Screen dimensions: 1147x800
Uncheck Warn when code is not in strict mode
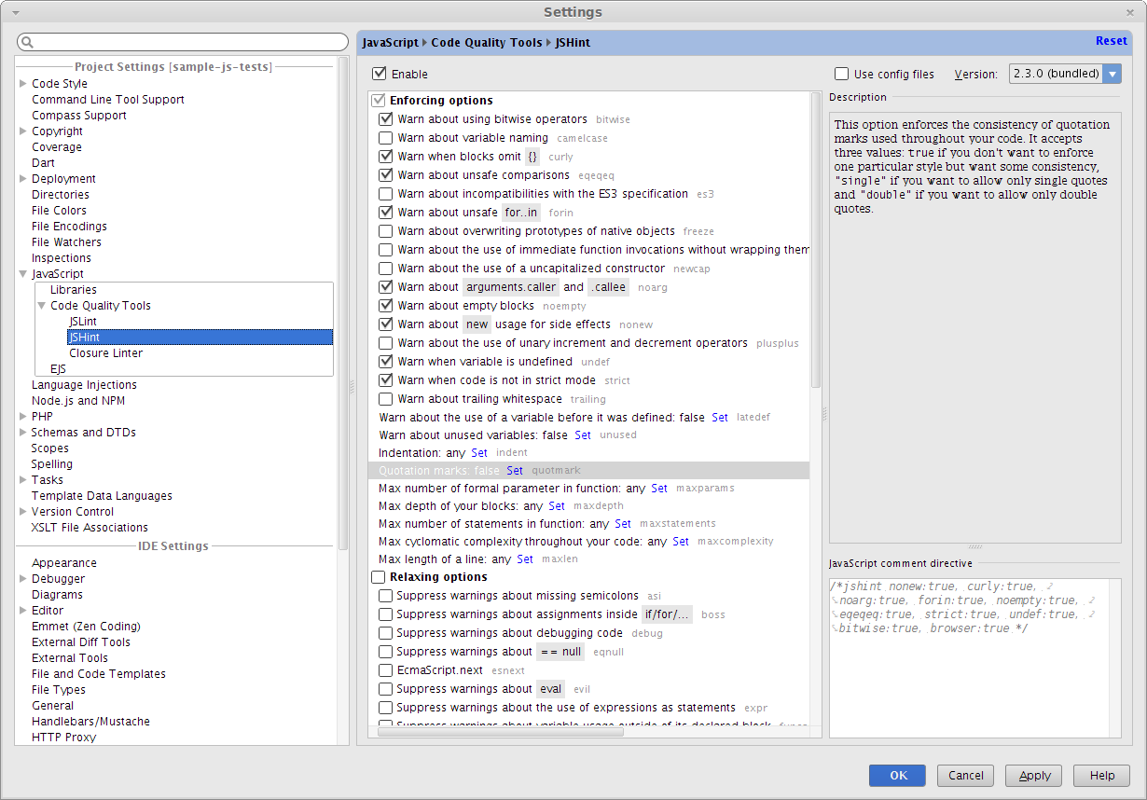385,380
